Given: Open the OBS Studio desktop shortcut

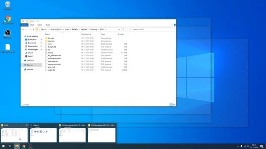Looking at the screenshot, I should point(7,34).
